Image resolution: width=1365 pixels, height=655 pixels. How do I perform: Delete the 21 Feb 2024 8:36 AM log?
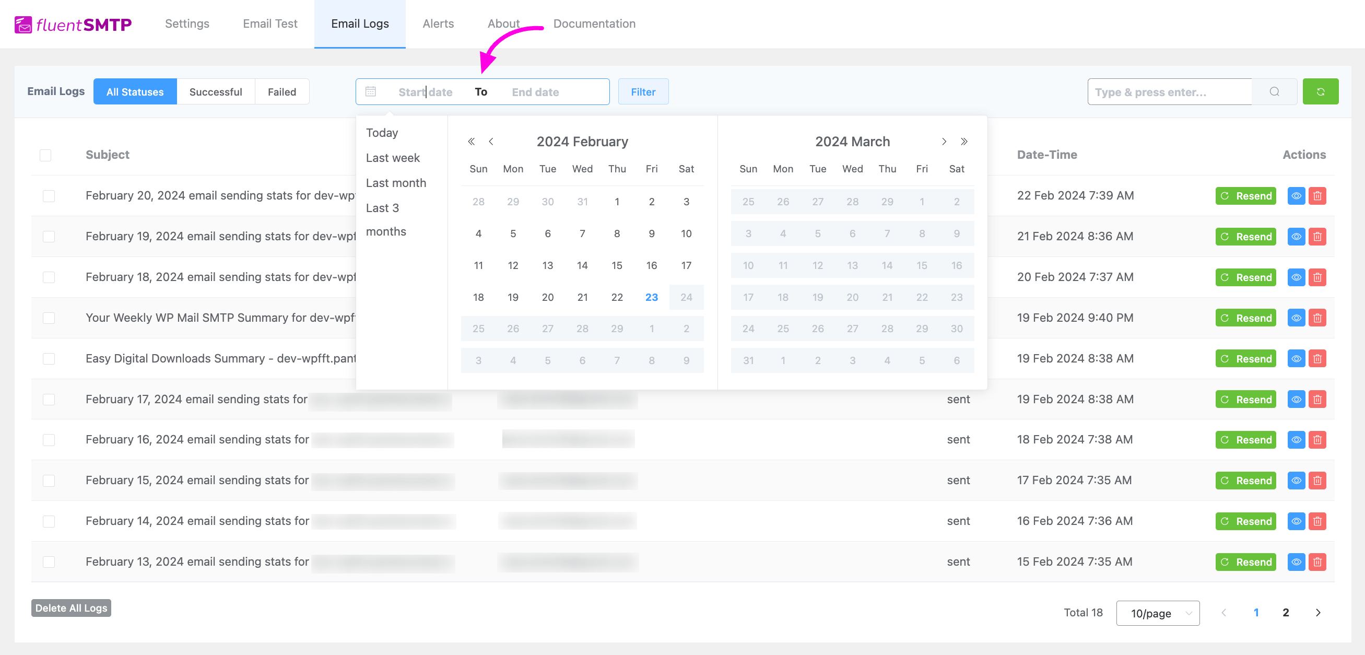tap(1317, 236)
